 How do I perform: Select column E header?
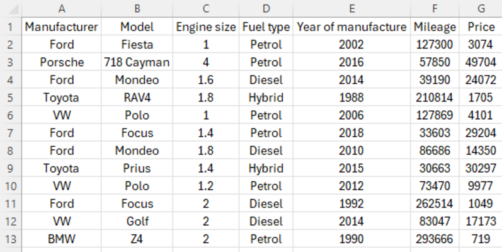pyautogui.click(x=351, y=9)
